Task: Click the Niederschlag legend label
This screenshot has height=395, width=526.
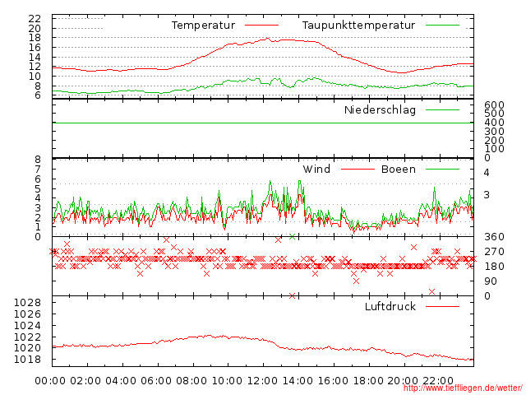Action: (380, 109)
